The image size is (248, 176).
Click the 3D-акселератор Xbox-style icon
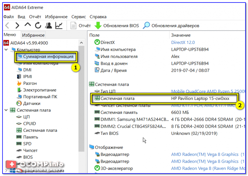(97, 168)
